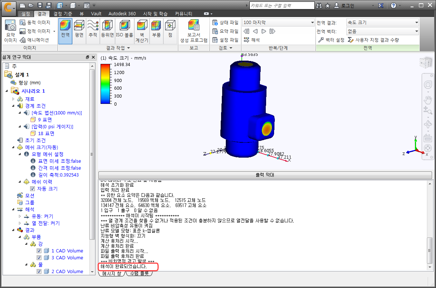This screenshot has width=436, height=288.
Task: Step to previous iteration
Action: pyautogui.click(x=255, y=31)
